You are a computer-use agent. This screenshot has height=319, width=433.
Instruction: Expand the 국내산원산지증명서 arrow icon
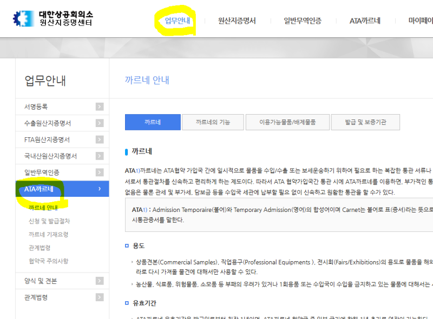[x=100, y=156]
